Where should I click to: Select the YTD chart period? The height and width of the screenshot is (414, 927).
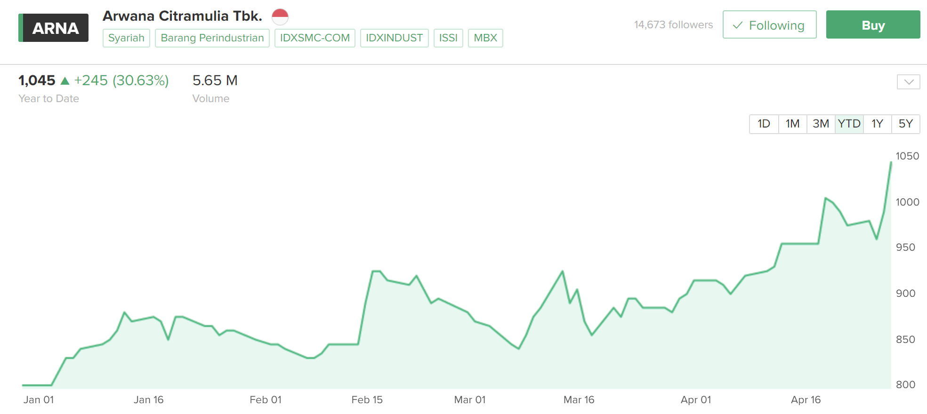[849, 124]
